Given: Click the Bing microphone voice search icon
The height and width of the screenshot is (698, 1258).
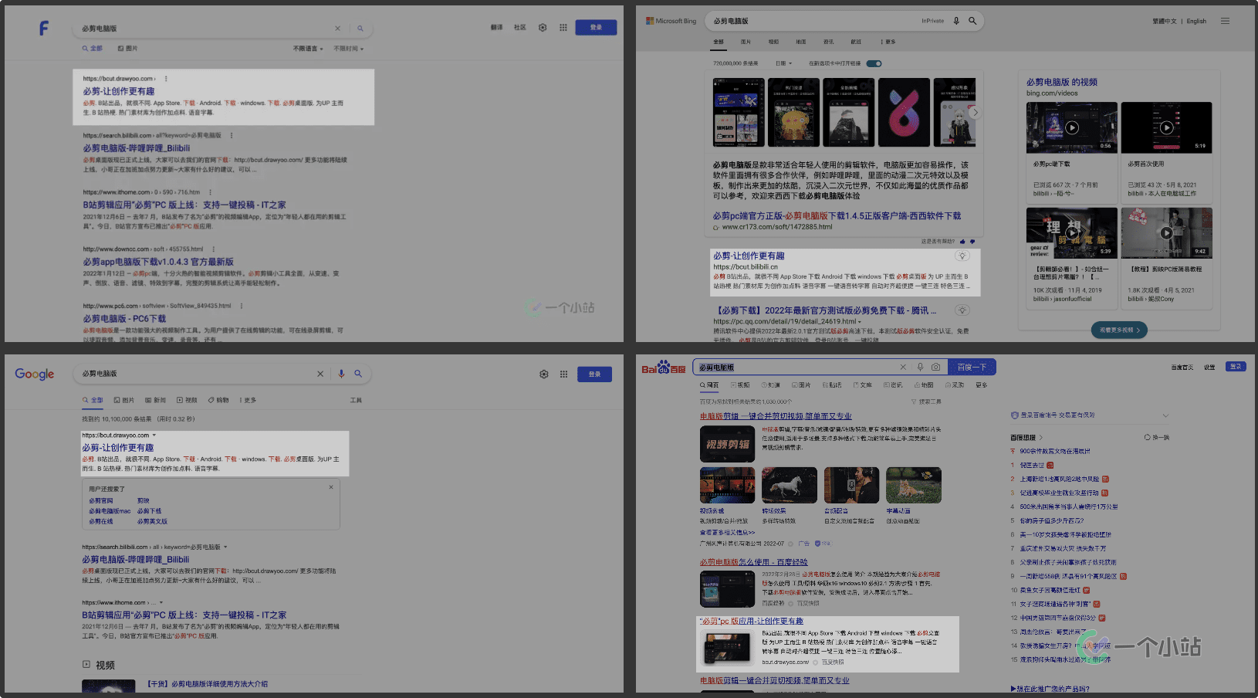Looking at the screenshot, I should coord(956,21).
